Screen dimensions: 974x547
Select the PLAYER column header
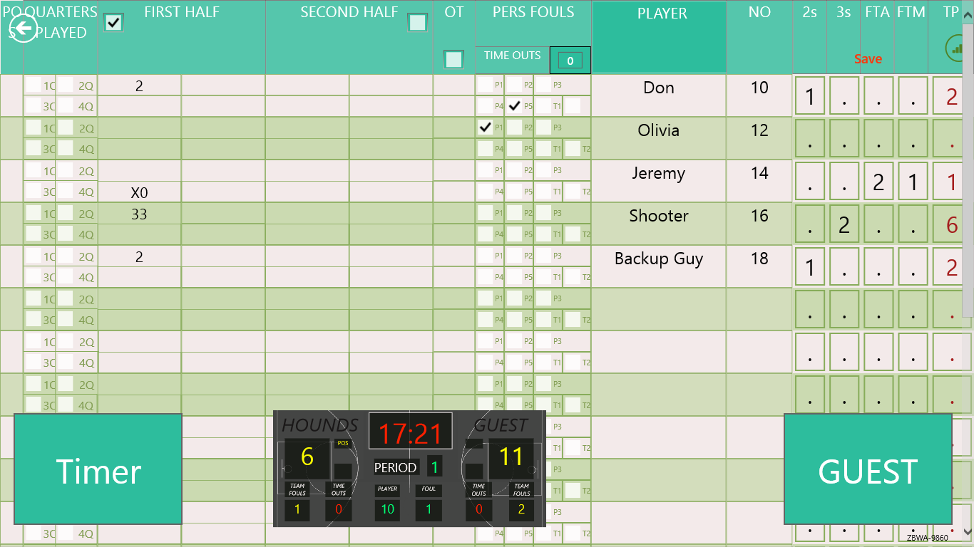pyautogui.click(x=662, y=14)
